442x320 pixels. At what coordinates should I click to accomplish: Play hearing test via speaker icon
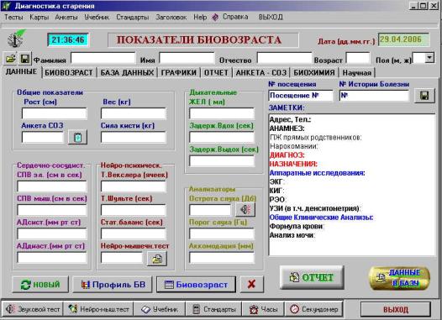tap(245, 209)
